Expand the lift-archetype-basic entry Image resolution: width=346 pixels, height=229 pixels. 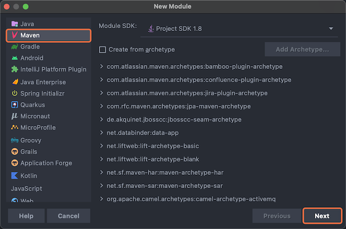click(x=101, y=146)
